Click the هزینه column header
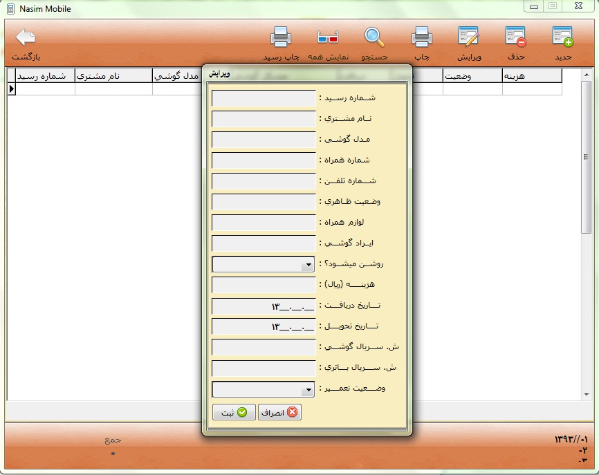Image resolution: width=599 pixels, height=475 pixels. tap(531, 75)
